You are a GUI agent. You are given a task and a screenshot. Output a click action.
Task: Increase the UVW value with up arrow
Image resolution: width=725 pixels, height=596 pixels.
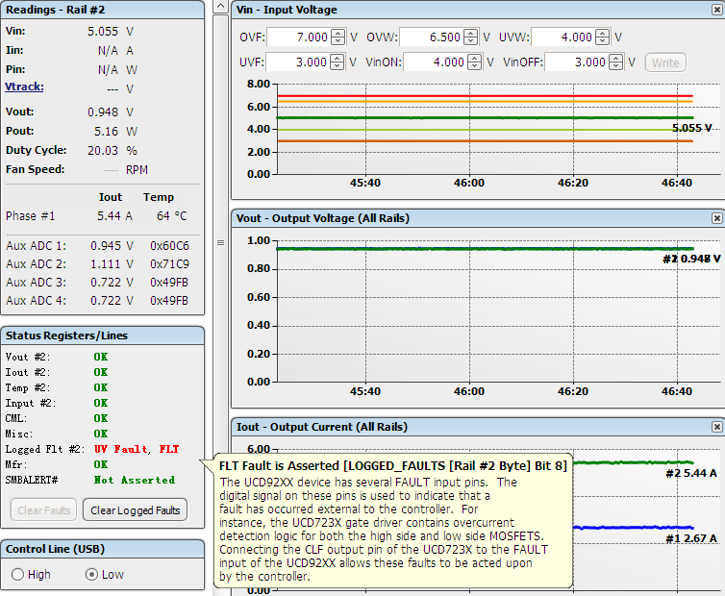603,34
